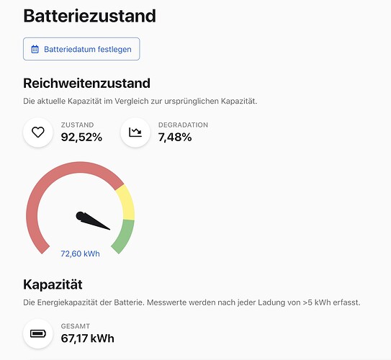Click the Batteriedatum festlegen button

pyautogui.click(x=81, y=49)
